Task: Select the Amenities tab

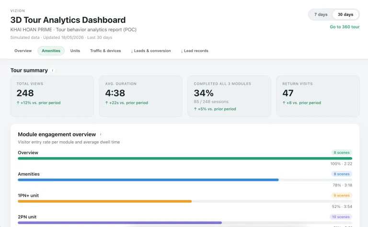Action: coord(51,51)
